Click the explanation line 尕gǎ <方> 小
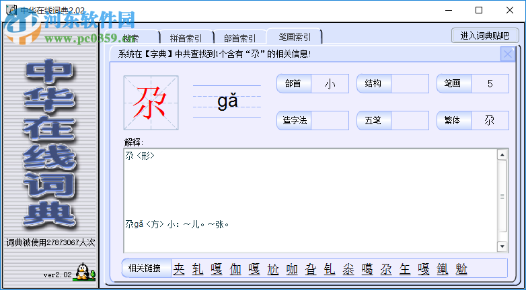 [177, 224]
